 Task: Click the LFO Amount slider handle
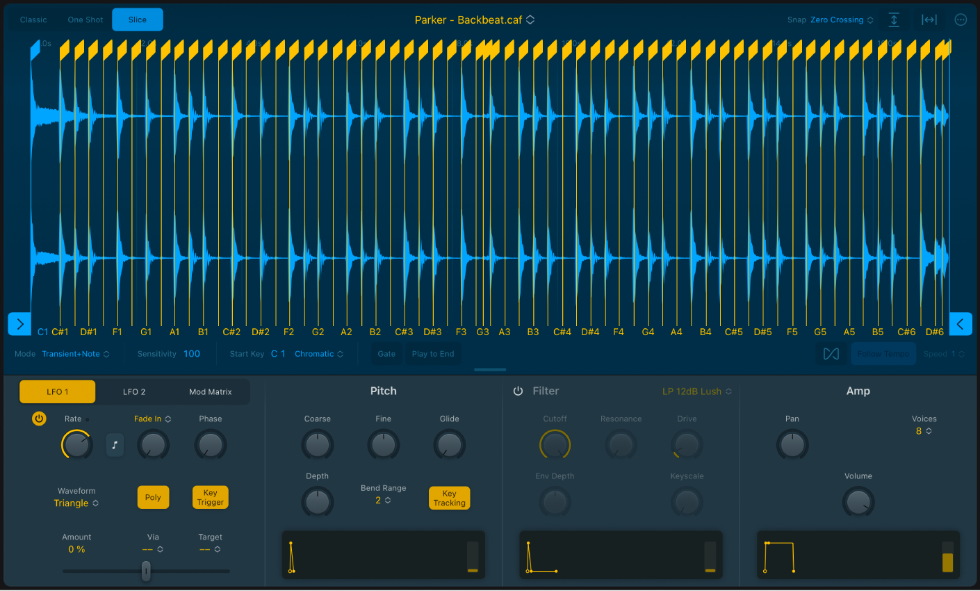tap(146, 571)
